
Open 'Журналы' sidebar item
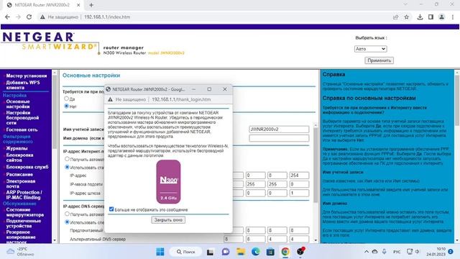pos(17,148)
